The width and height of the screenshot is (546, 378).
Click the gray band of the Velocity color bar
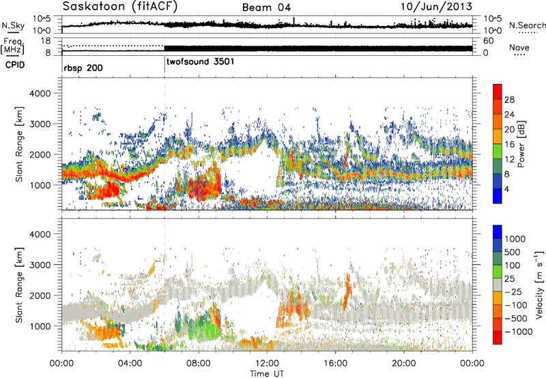click(x=498, y=285)
